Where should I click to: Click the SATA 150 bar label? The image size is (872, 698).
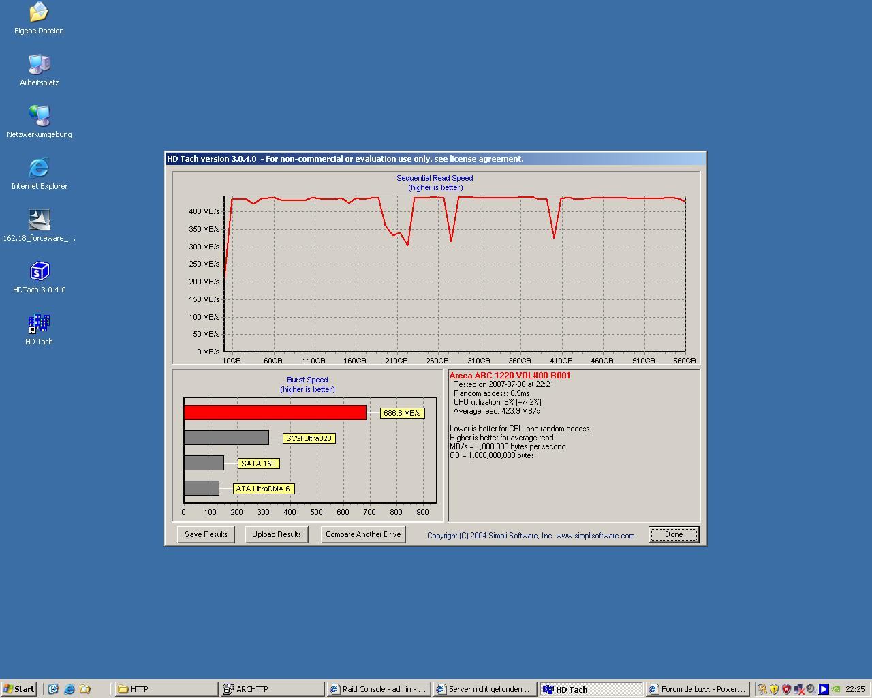tap(258, 464)
